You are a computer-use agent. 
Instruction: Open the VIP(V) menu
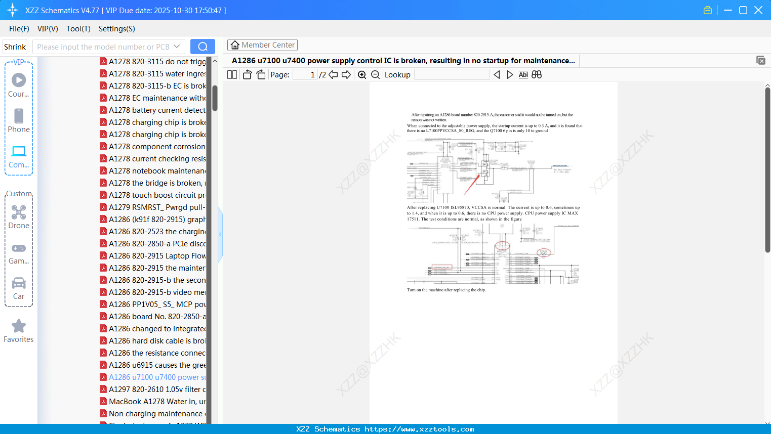coord(48,29)
